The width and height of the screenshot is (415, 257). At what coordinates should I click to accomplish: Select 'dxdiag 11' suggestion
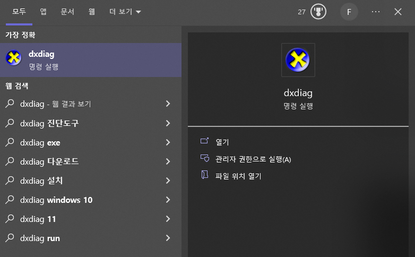(91, 219)
